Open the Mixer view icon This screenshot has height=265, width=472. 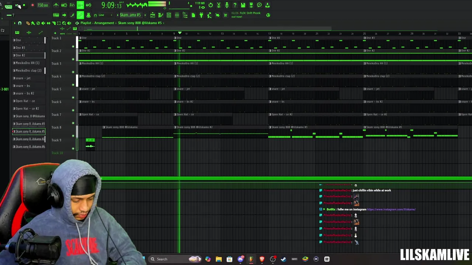coord(177,15)
